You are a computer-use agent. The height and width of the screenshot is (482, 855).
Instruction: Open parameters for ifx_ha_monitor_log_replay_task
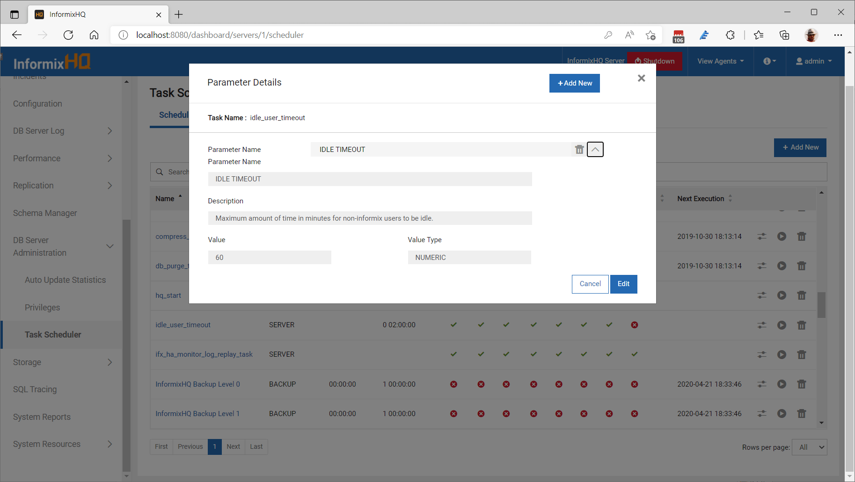(762, 354)
